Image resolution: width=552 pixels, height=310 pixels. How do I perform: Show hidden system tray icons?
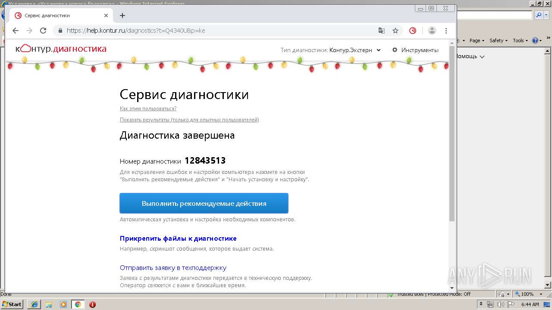coord(481,304)
